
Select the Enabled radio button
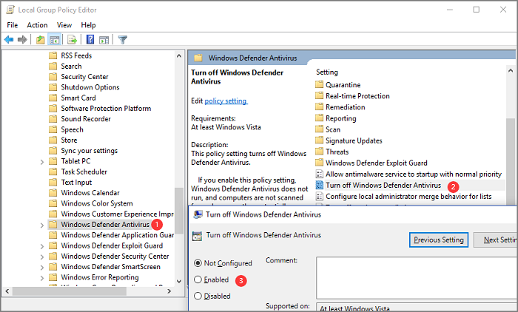point(198,279)
